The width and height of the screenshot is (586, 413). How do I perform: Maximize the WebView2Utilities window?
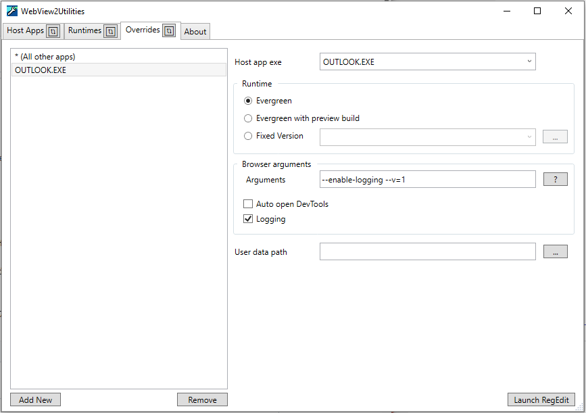point(537,11)
